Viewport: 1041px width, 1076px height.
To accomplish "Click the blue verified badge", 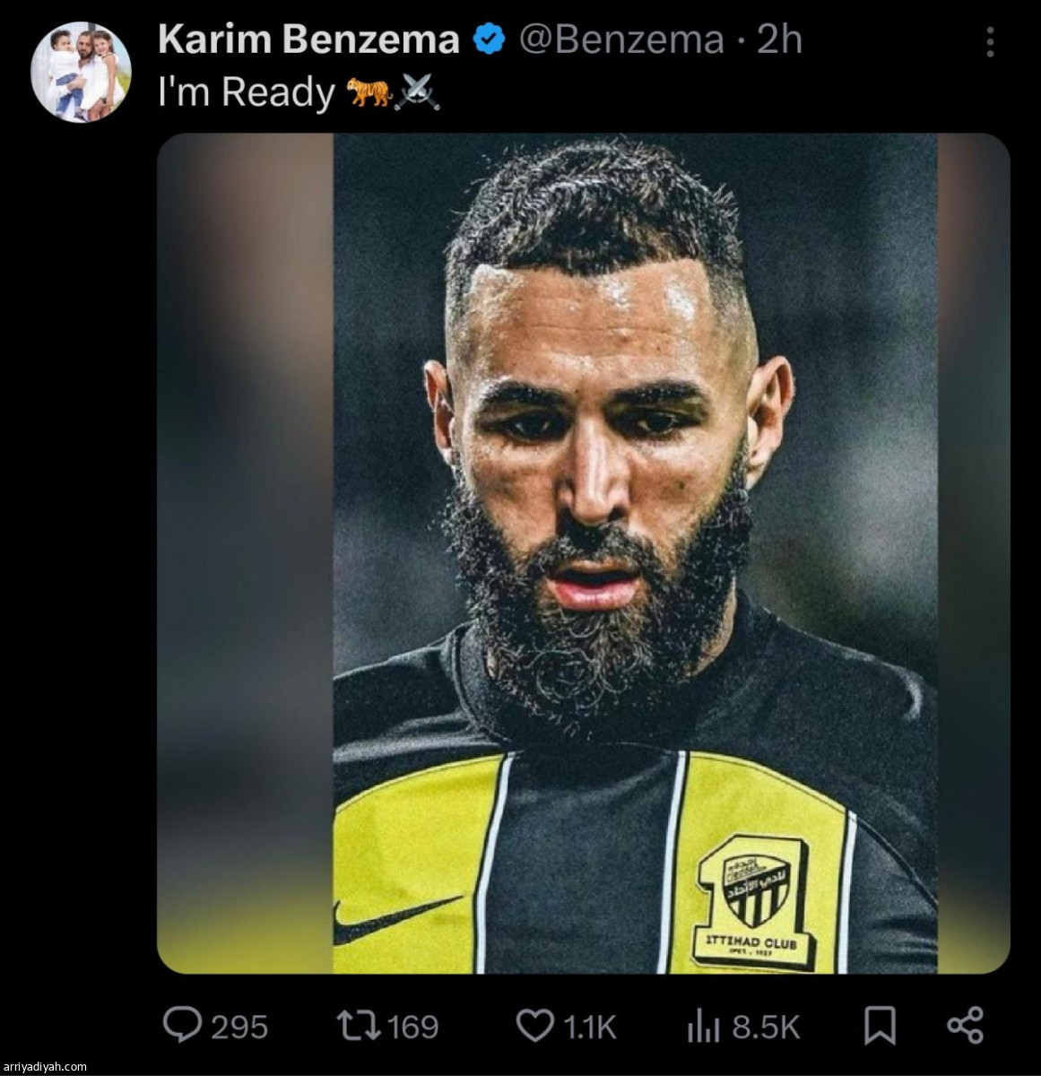I will (489, 40).
